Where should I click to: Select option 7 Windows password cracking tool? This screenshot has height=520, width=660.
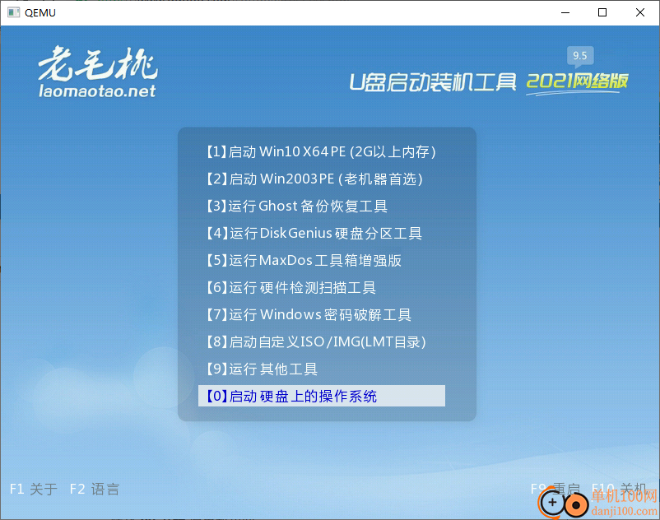coord(309,314)
